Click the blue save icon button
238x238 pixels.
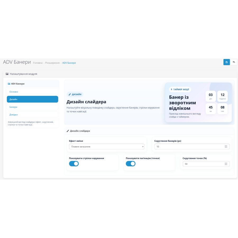coord(226,62)
